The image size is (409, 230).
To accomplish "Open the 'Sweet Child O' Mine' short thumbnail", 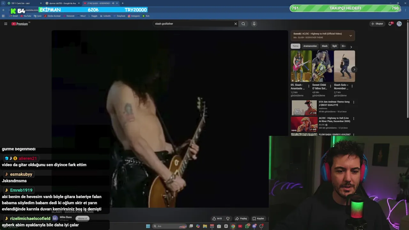I will 323,66.
